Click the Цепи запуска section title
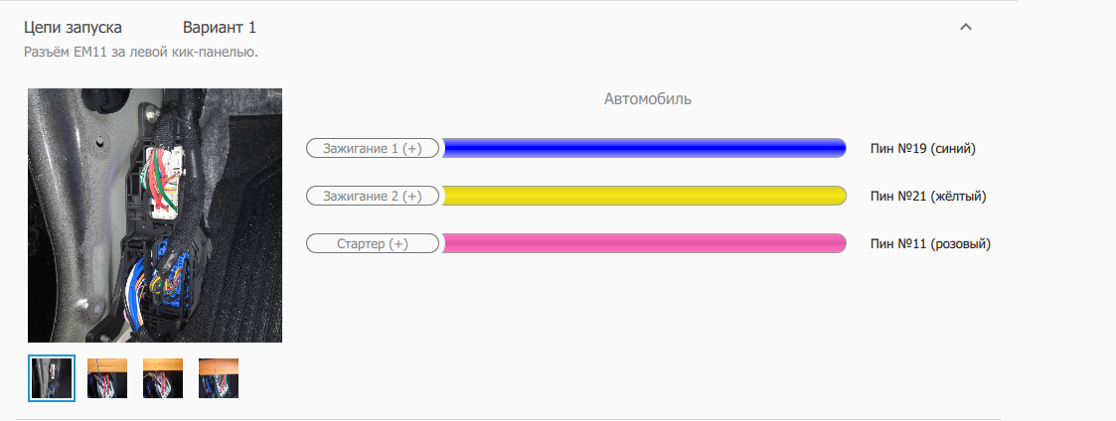Image resolution: width=1116 pixels, height=421 pixels. click(80, 28)
